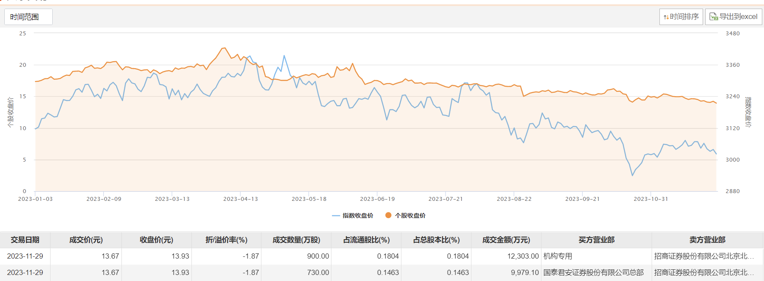Viewport: 764px width, 281px height.
Task: Click the sort arrows icon beside 时间排序
Action: tap(666, 17)
